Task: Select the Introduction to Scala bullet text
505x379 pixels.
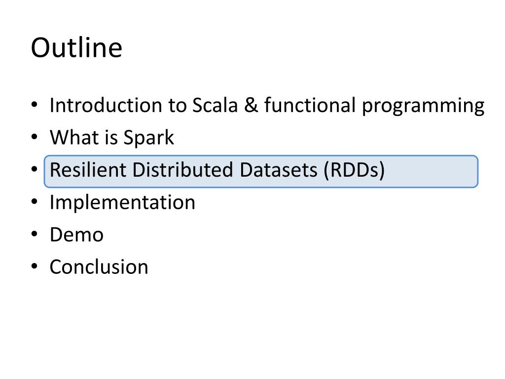Action: click(x=267, y=106)
